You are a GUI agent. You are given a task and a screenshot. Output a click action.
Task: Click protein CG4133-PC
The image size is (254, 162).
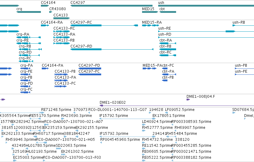(61, 86)
